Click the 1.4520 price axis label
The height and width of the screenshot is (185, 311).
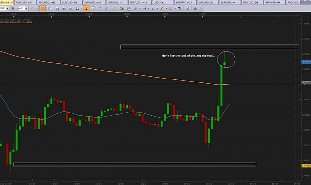point(306,130)
